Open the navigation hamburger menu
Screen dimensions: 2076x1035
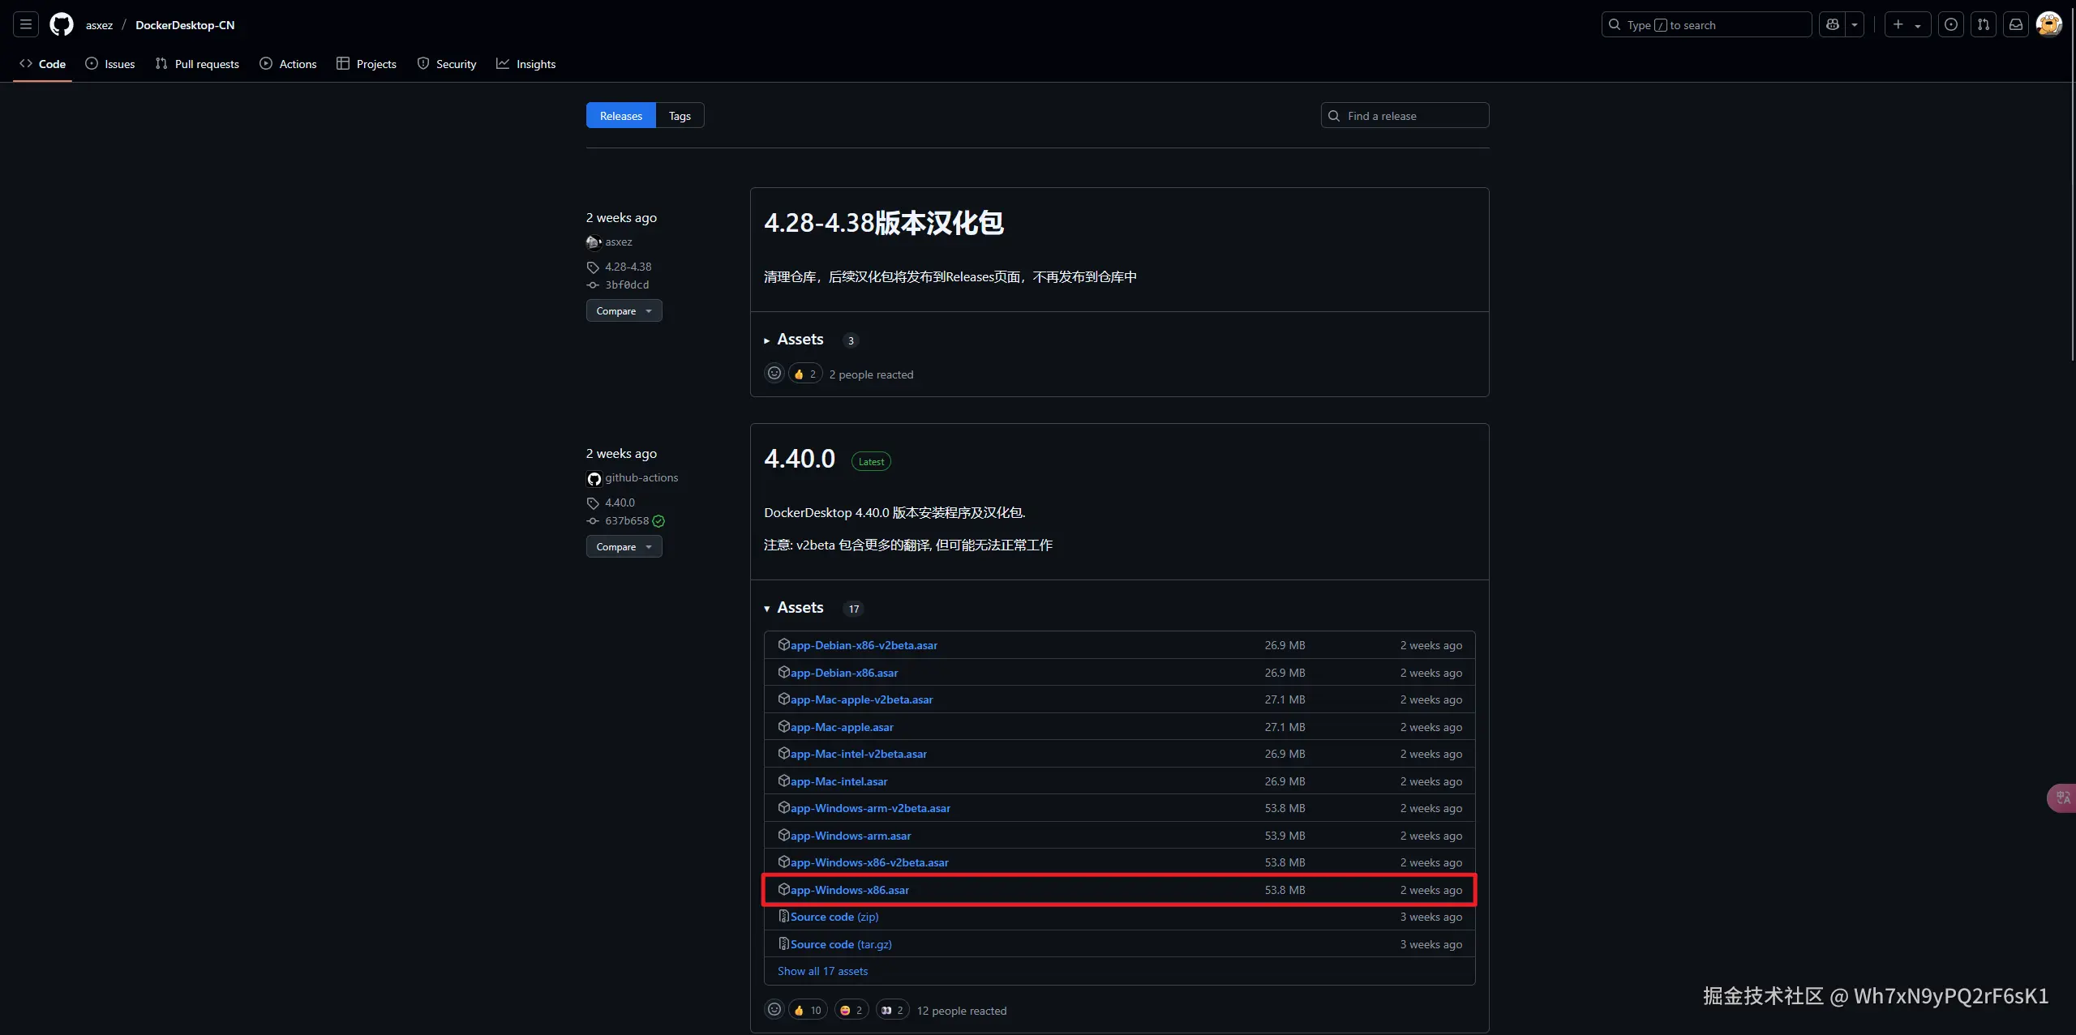25,24
